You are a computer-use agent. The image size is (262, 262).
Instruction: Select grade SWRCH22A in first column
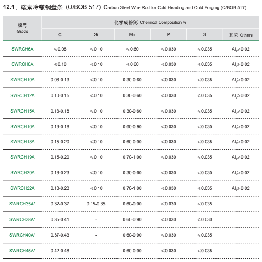(x=23, y=188)
